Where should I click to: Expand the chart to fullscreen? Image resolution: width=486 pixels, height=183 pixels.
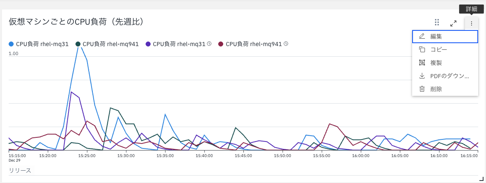click(x=453, y=23)
